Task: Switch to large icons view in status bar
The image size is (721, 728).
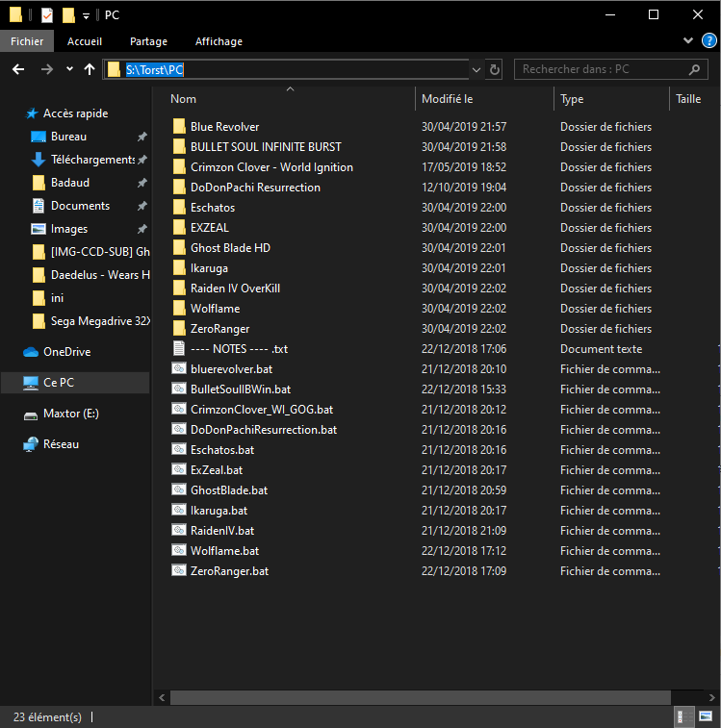Action: (706, 716)
